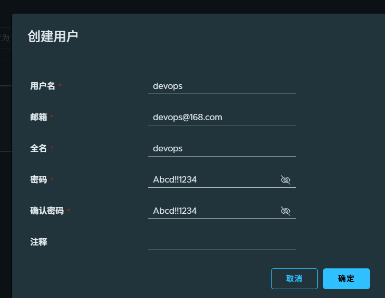Click the 创建用户 dialog title
Viewport: 385px width, 298px height.
[x=53, y=36]
